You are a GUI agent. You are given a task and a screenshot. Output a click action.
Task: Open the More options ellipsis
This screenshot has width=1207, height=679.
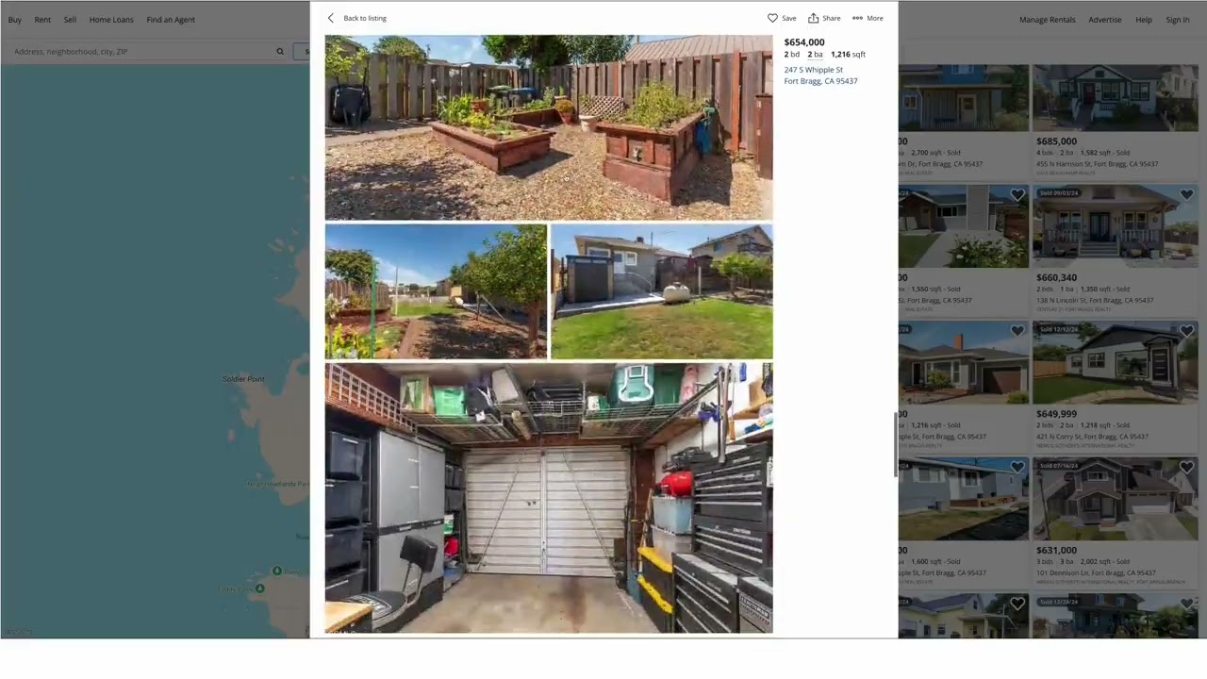[857, 18]
